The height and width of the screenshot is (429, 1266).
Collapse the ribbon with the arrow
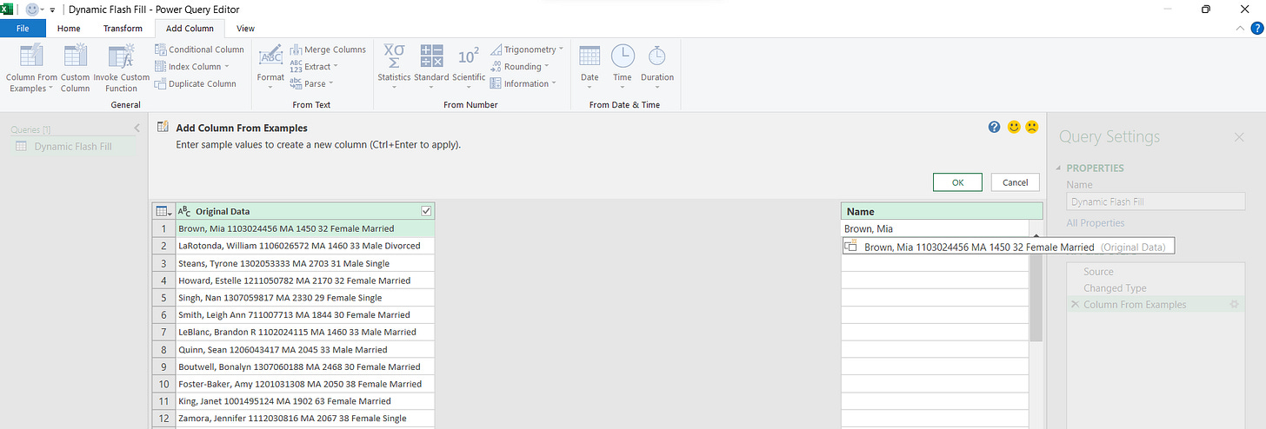click(x=1240, y=28)
